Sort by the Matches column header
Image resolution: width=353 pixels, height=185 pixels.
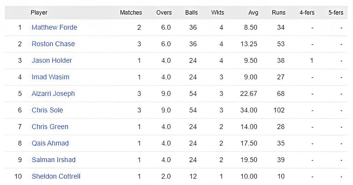[x=131, y=13]
